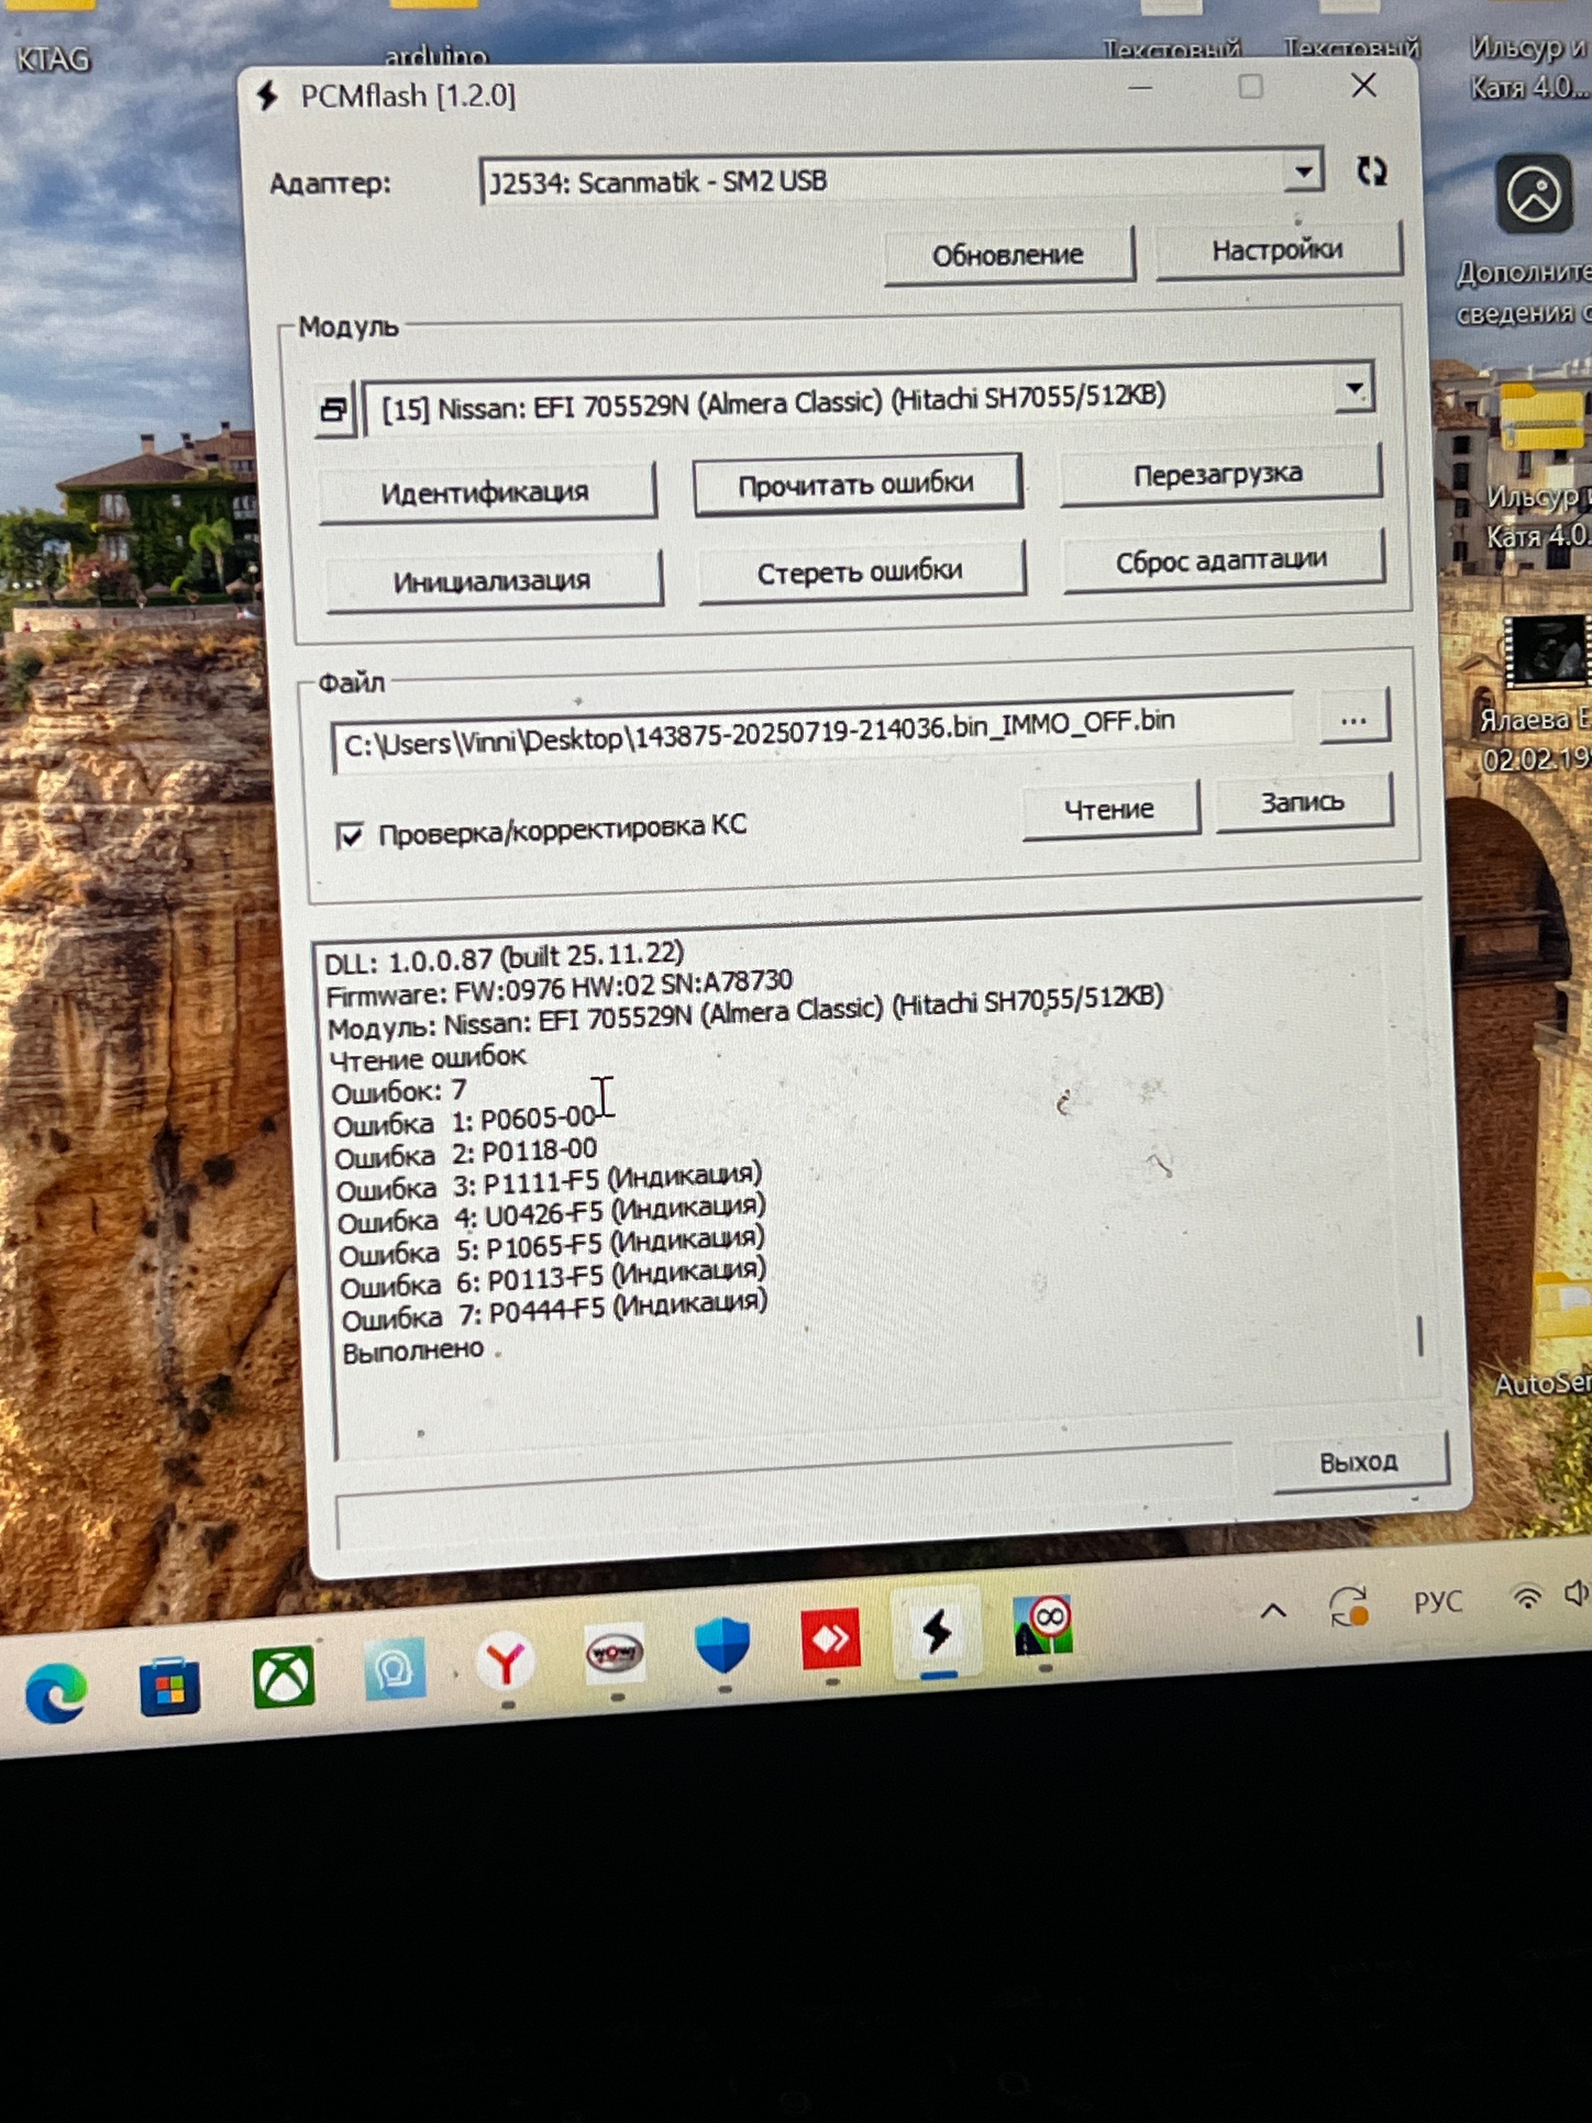Open Microsoft Edge from the taskbar
The width and height of the screenshot is (1592, 2123).
coord(56,1694)
